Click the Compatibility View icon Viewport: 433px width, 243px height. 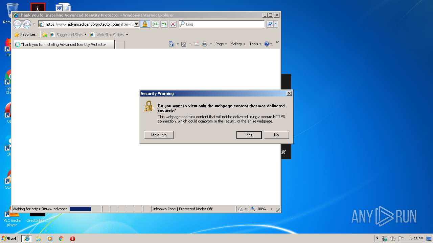[155, 24]
